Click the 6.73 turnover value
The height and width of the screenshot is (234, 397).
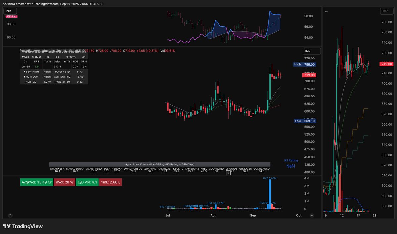coord(80,72)
